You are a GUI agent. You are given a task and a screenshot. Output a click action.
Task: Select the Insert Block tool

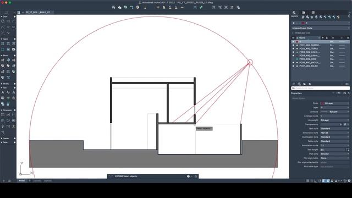[x=3, y=60]
